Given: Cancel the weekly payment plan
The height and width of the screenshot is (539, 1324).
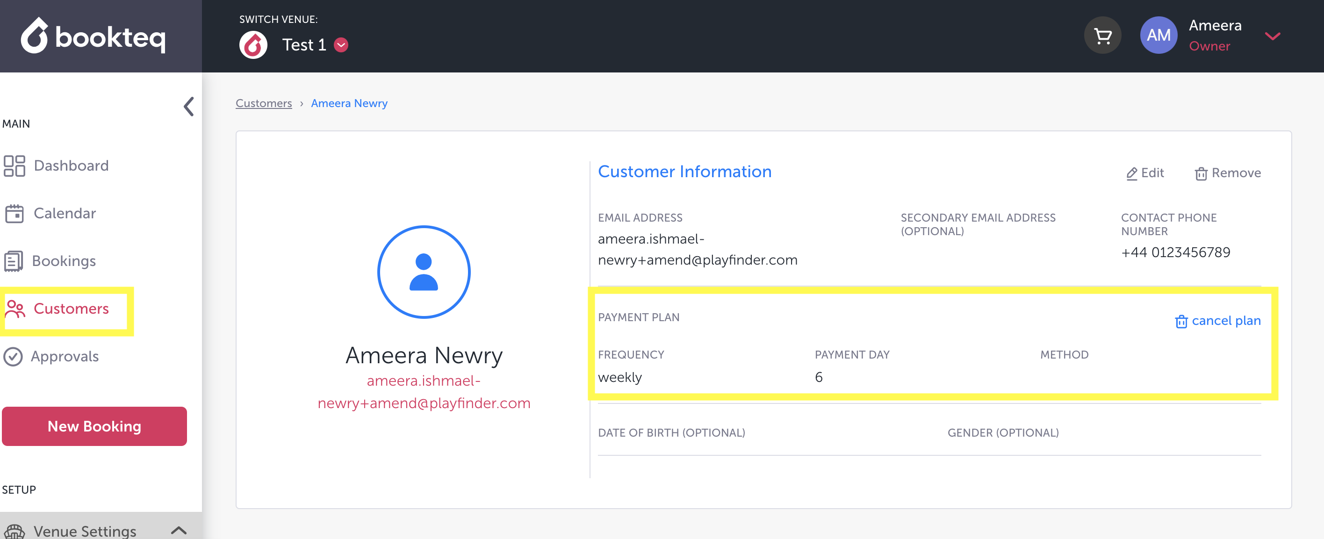Looking at the screenshot, I should (x=1217, y=321).
